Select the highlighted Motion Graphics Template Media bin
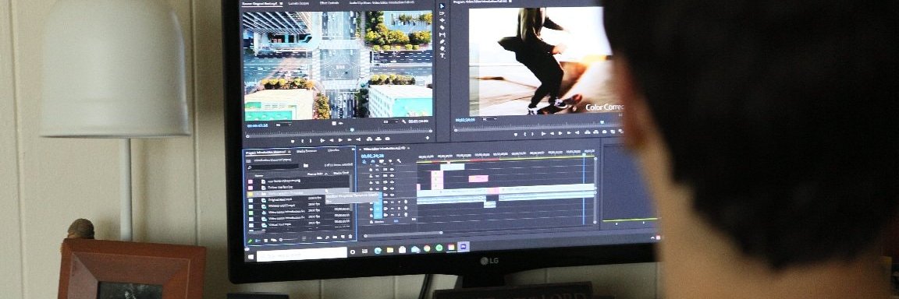This screenshot has height=299, width=899. 299,193
